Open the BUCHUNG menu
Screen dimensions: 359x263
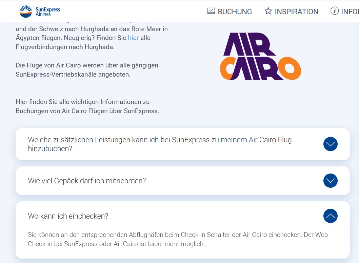pos(235,12)
